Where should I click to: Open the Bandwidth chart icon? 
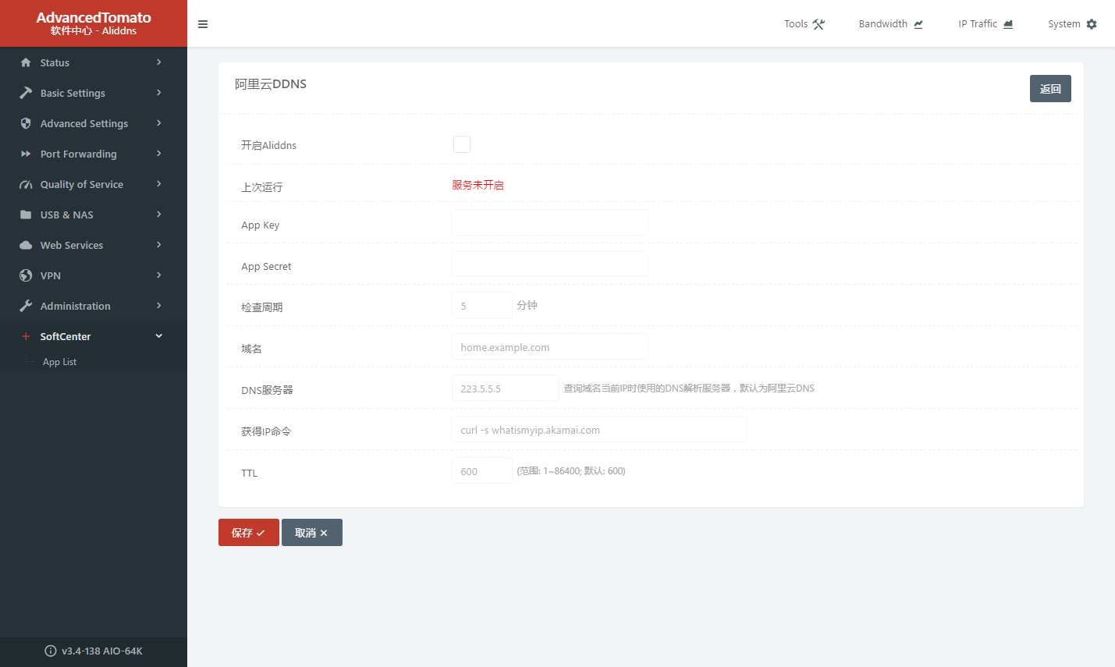918,24
